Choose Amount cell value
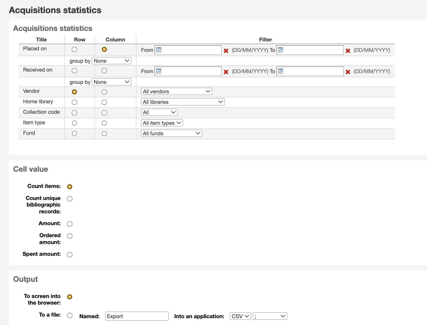 [x=70, y=224]
